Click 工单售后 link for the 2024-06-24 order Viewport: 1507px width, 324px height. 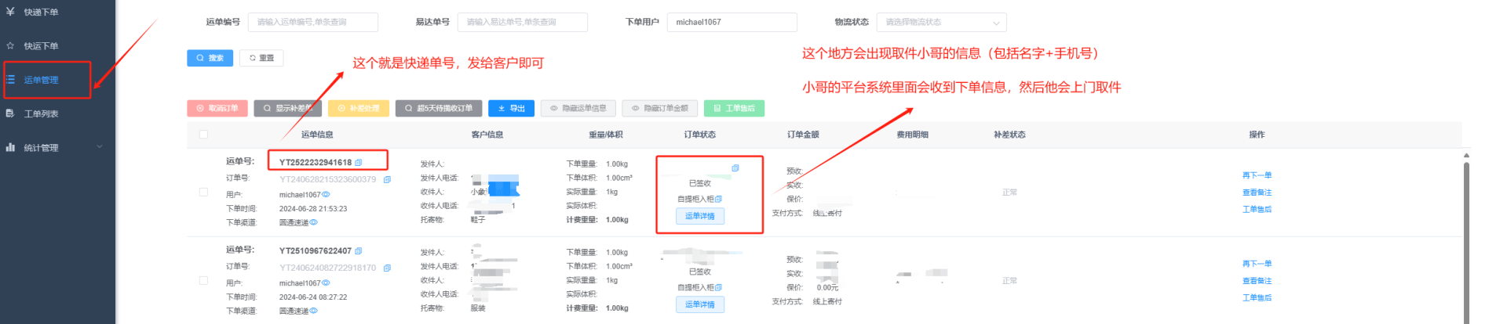click(x=1257, y=298)
